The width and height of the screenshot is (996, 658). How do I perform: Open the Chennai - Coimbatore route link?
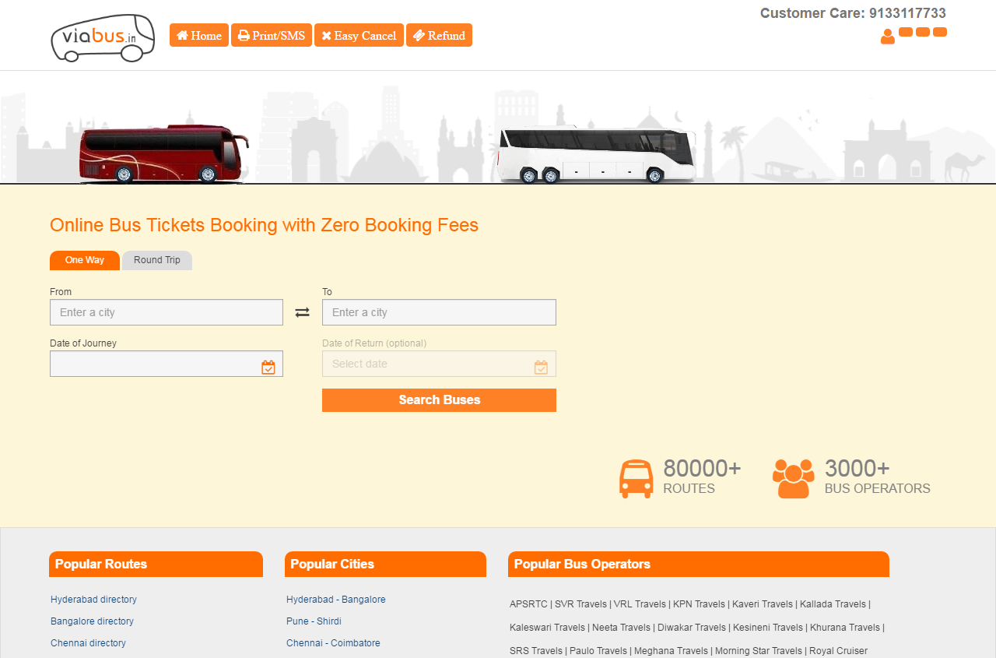tap(333, 643)
